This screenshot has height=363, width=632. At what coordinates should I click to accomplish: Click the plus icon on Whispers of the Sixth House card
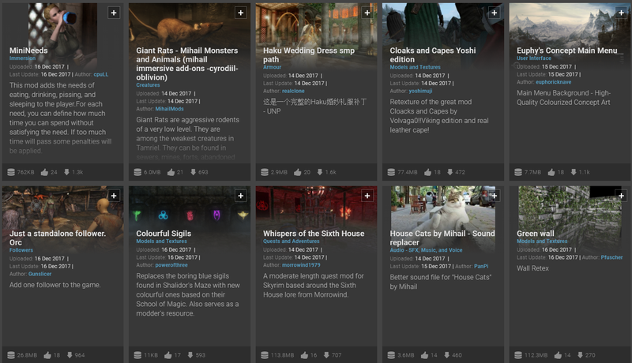click(x=367, y=196)
